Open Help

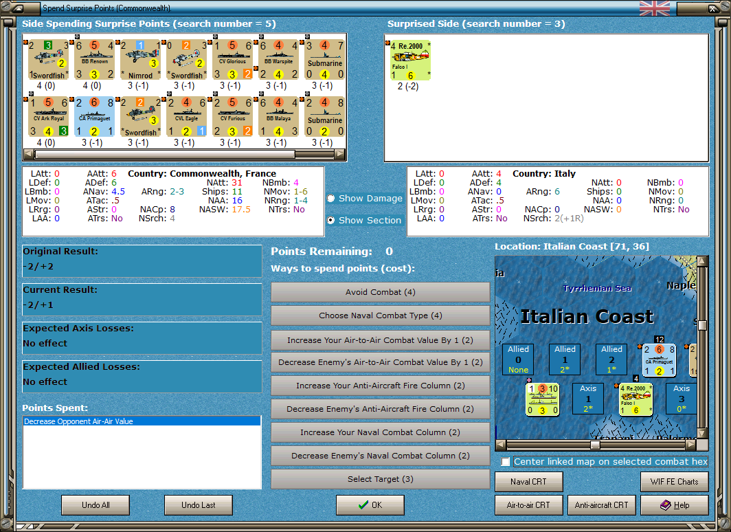click(x=675, y=505)
